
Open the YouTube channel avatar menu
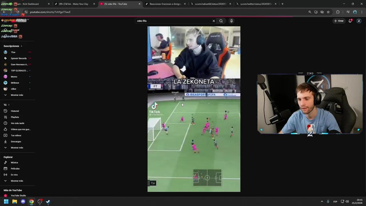[359, 21]
